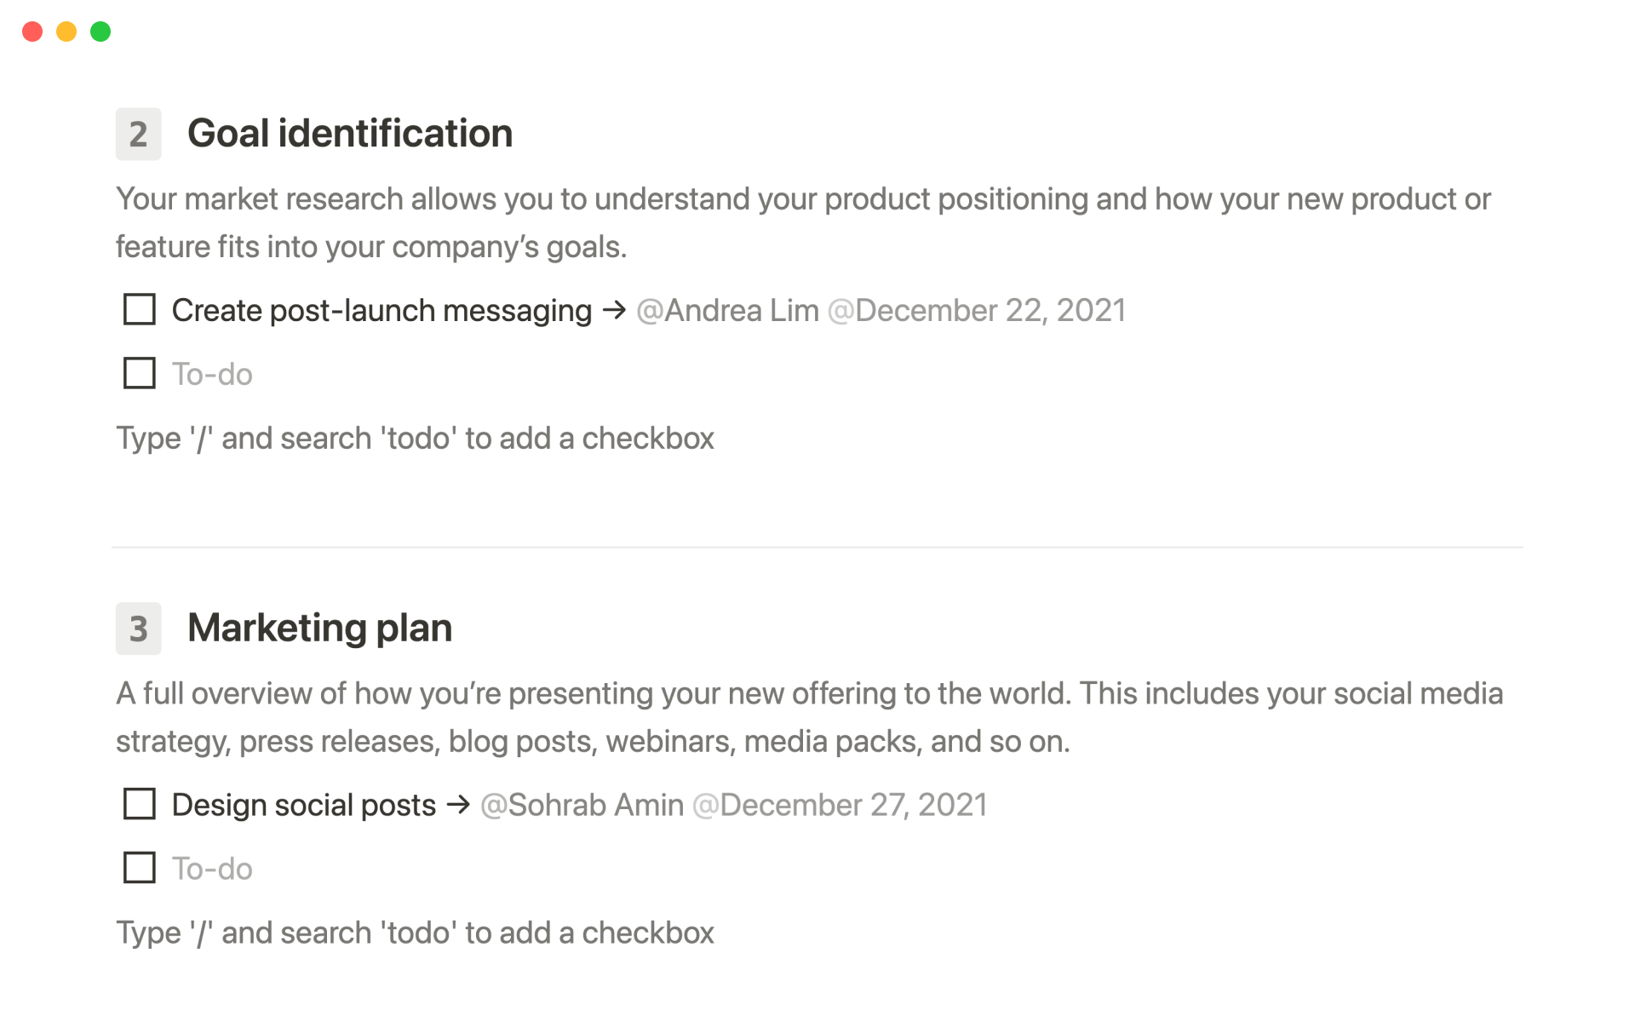Screen dimensions: 1635x1022
Task: Click the number 3 section badge
Action: pyautogui.click(x=138, y=629)
